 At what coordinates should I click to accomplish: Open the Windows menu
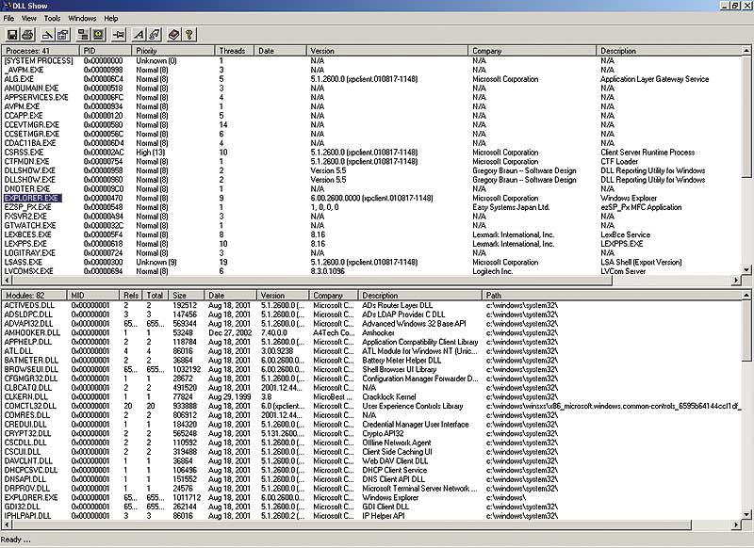[x=82, y=18]
